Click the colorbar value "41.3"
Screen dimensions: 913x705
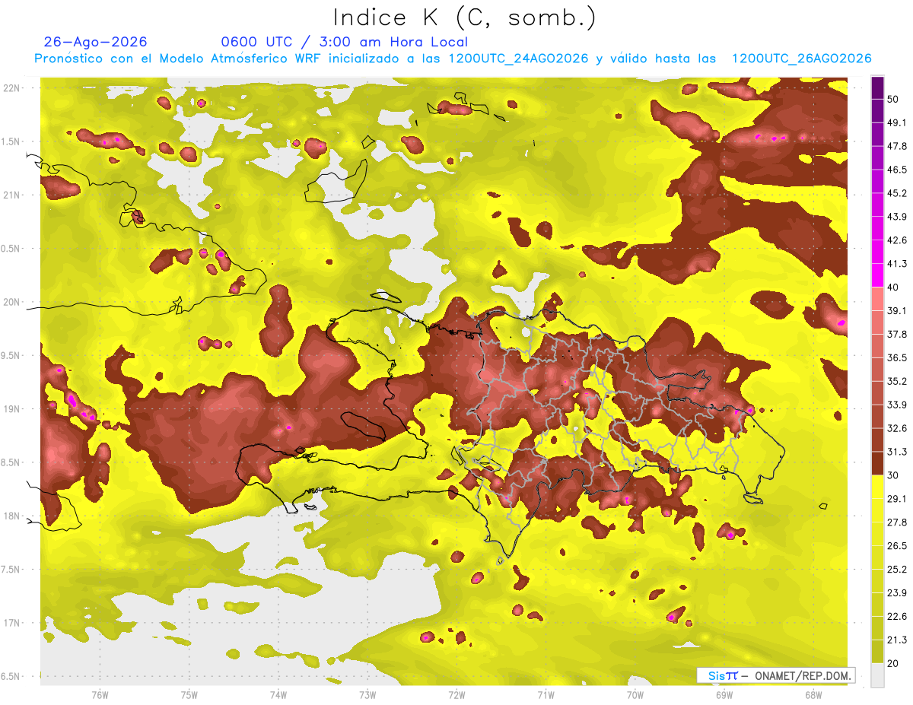coord(896,264)
